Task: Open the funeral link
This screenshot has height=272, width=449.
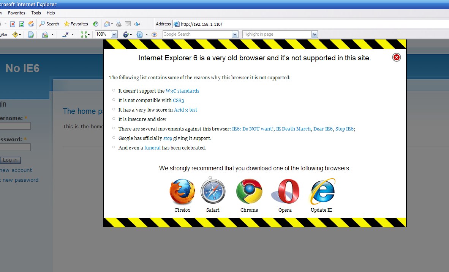Action: [152, 148]
